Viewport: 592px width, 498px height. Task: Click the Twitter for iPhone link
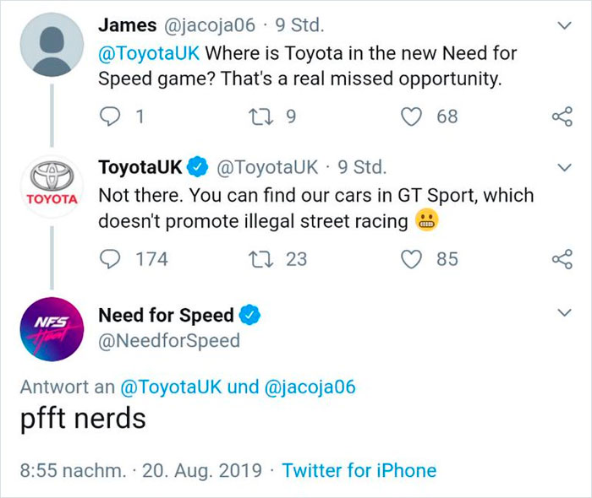coord(359,471)
